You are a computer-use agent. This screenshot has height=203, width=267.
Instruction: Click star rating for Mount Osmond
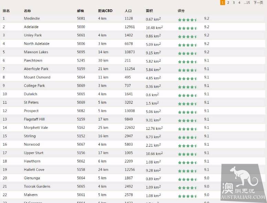pos(187,79)
